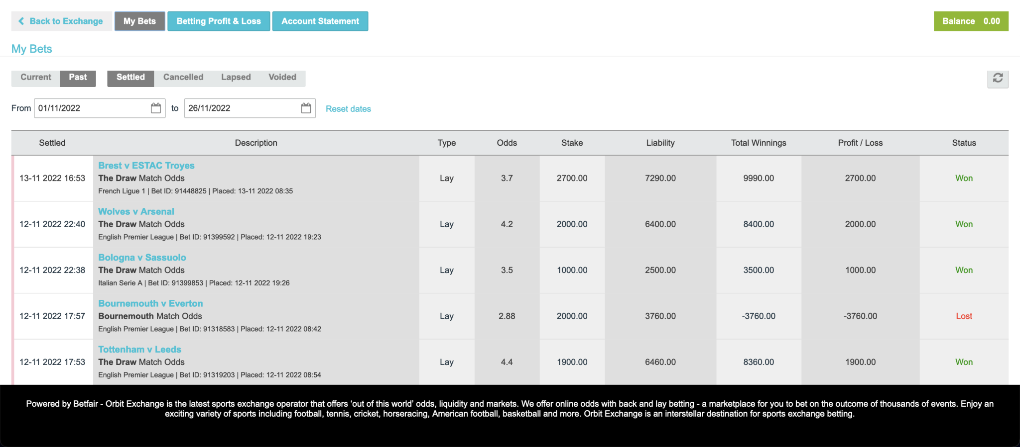Open the From date calendar icon
The height and width of the screenshot is (447, 1020).
tap(156, 108)
